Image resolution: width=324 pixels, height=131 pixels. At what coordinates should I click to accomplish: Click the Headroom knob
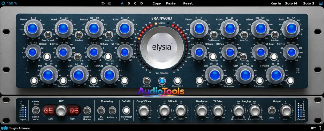[202, 111]
